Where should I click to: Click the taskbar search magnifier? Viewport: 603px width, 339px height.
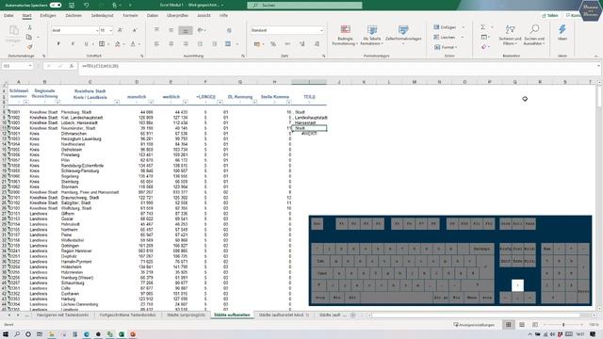[x=17, y=334]
